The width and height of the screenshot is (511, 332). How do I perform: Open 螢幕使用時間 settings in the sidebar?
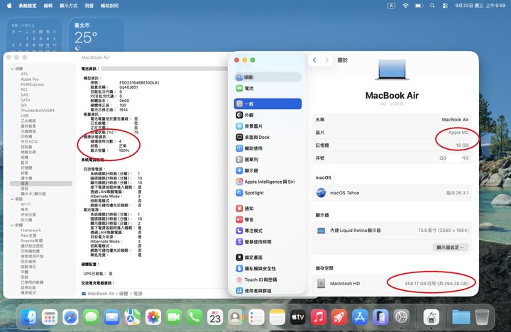coord(268,241)
